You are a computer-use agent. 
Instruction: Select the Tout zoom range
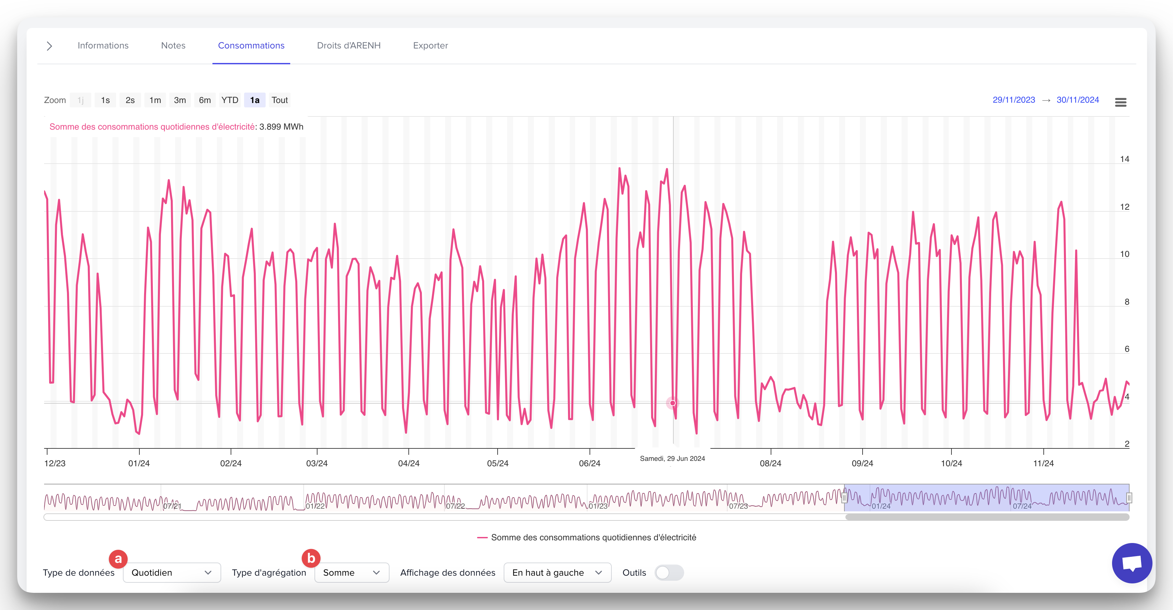pos(279,100)
